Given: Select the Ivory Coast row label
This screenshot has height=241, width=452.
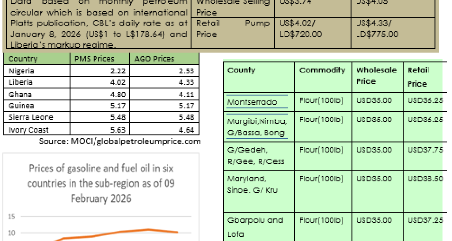Looking at the screenshot, I should coord(28,130).
